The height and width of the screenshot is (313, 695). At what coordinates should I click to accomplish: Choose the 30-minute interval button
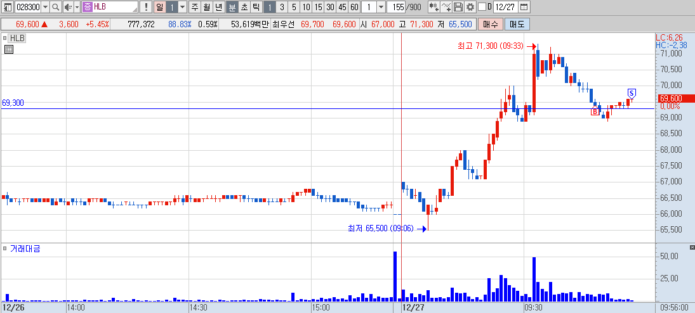point(330,6)
